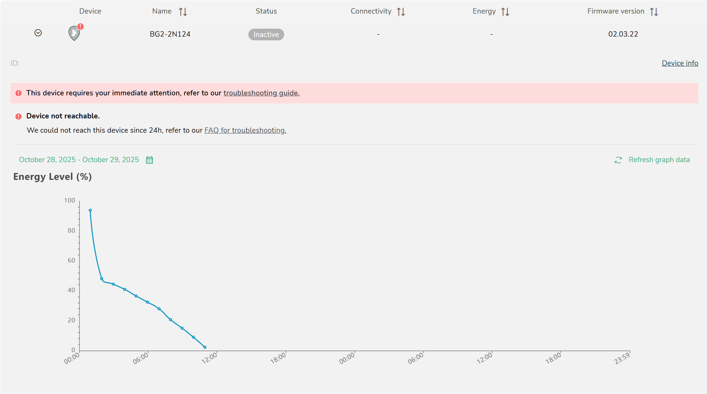The image size is (707, 394).
Task: Click the red device alert badge
Action: (81, 27)
